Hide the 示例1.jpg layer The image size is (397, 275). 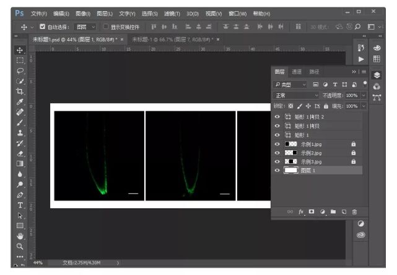(x=277, y=144)
